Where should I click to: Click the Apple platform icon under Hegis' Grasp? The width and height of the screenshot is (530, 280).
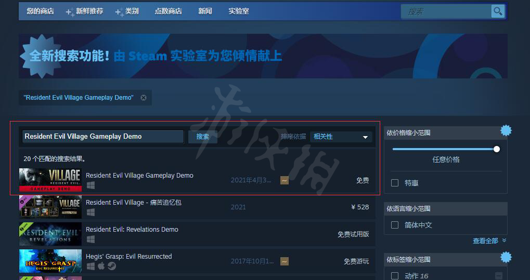101,266
